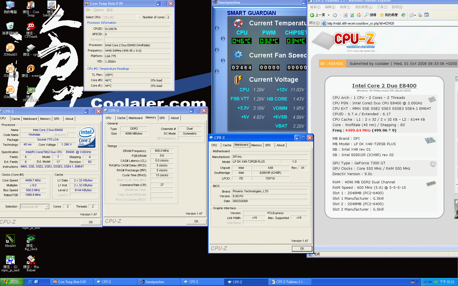Switch to About tab in middle CPU-Z window

175,118
